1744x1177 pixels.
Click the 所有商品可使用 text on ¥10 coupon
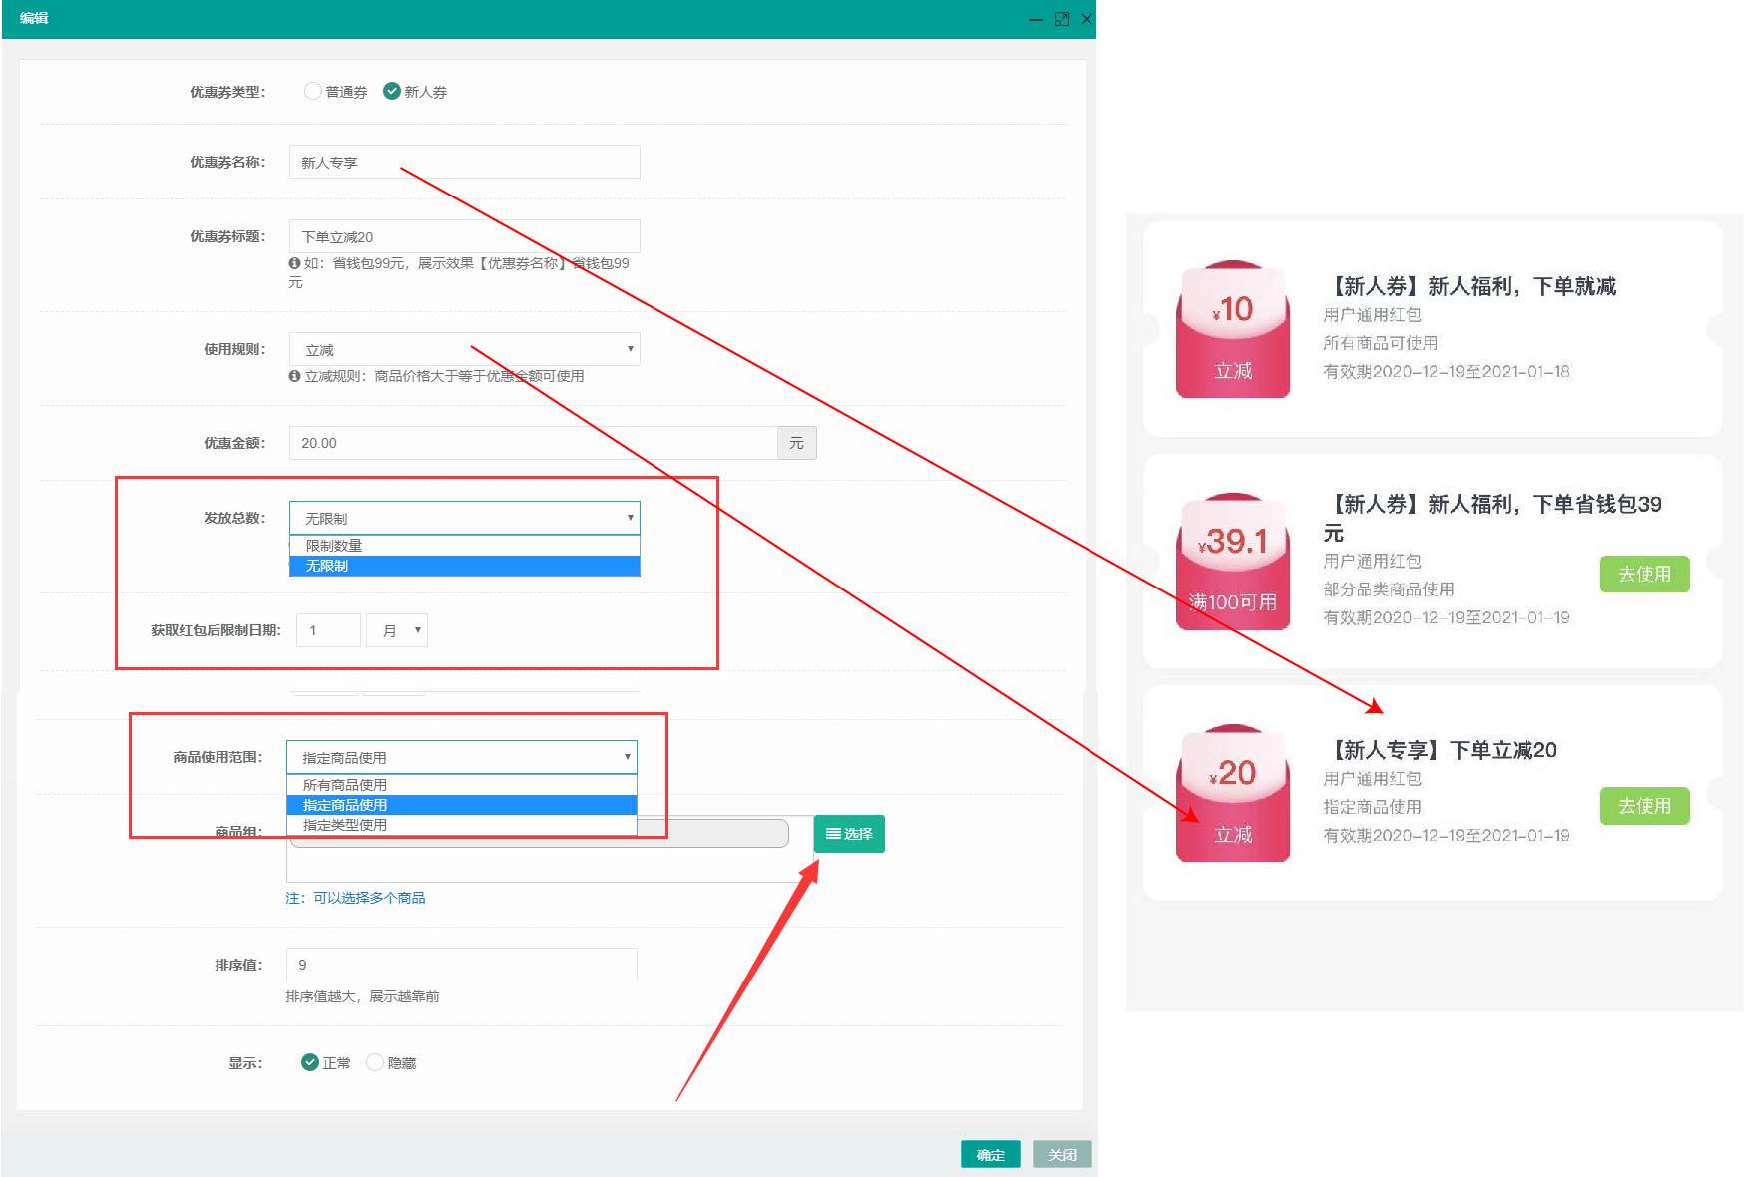tap(1380, 343)
